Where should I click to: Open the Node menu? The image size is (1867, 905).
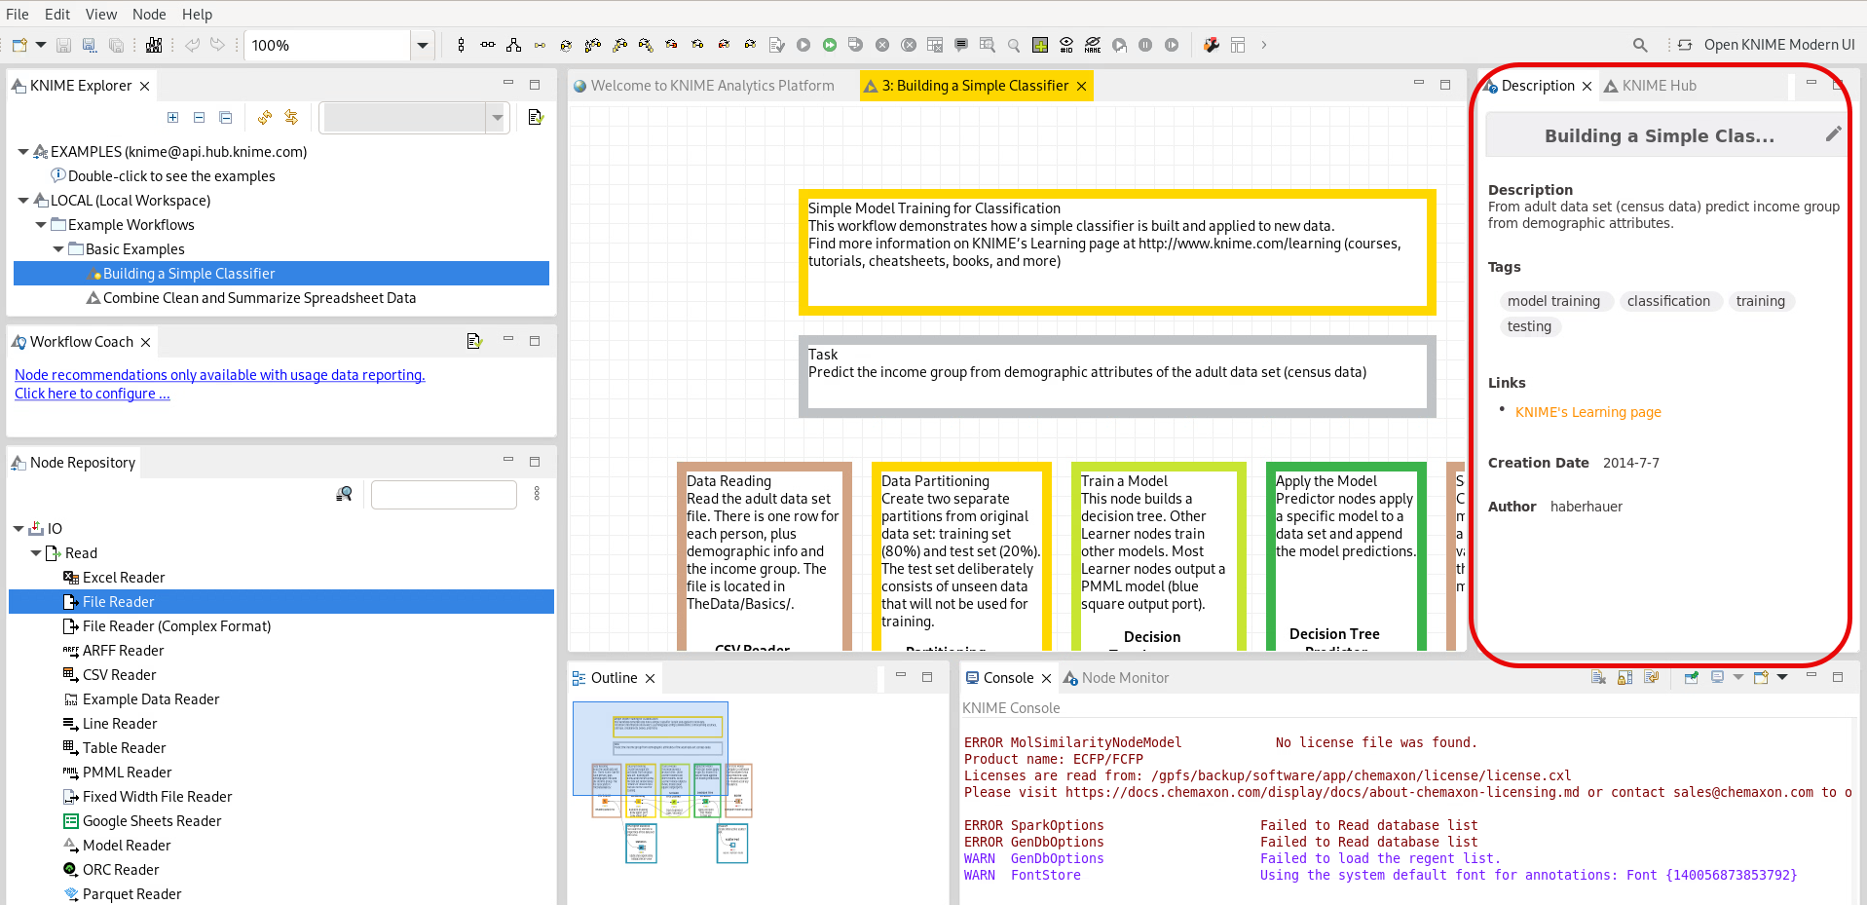[149, 15]
